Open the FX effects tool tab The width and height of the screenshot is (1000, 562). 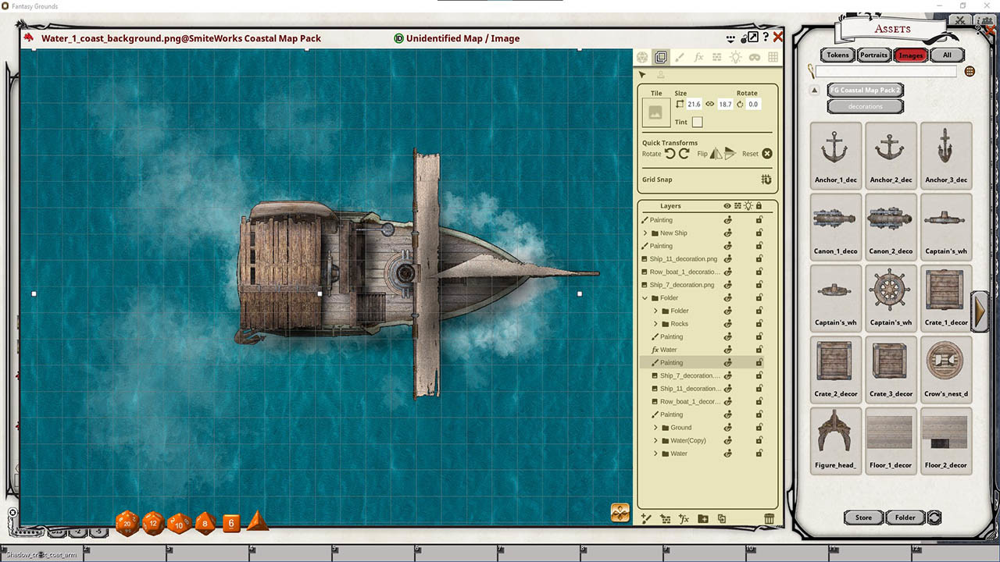(x=698, y=58)
